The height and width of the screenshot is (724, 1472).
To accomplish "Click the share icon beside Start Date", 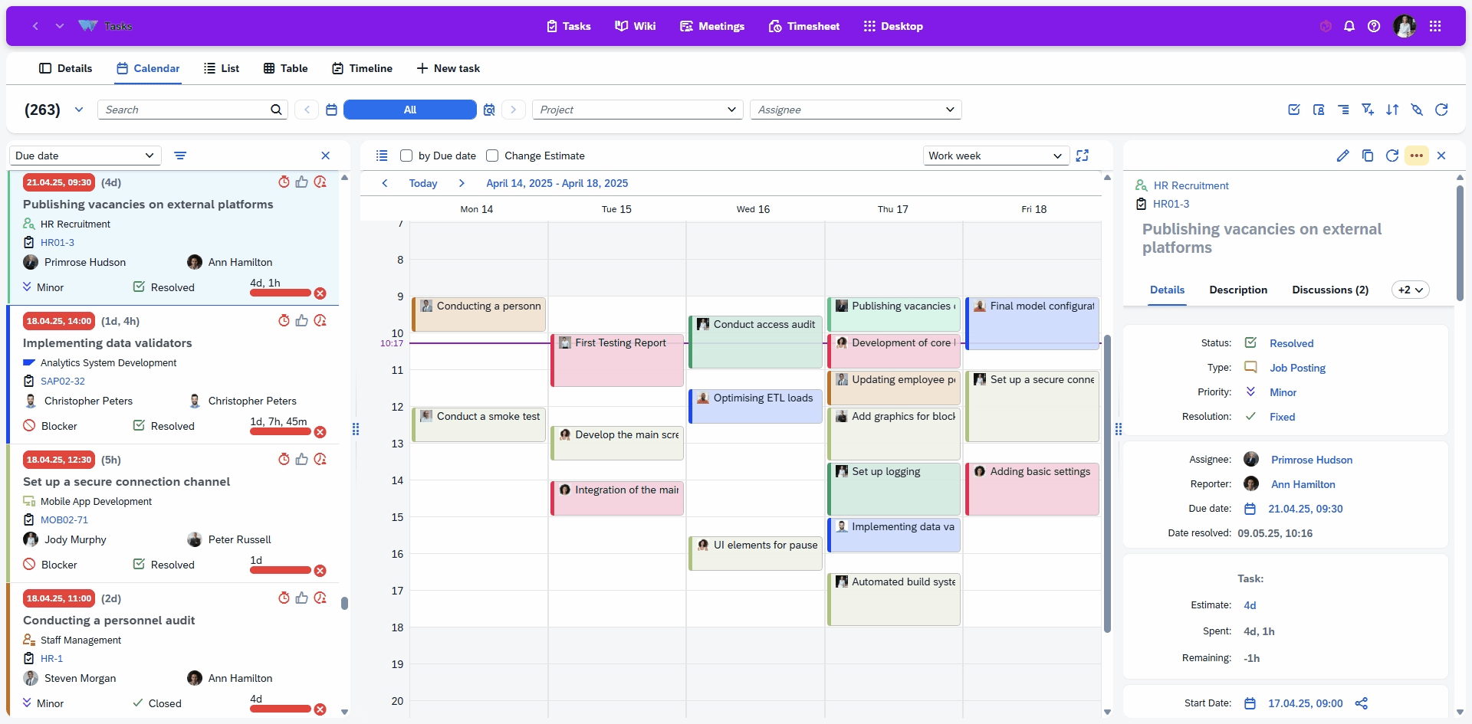I will (x=1361, y=703).
